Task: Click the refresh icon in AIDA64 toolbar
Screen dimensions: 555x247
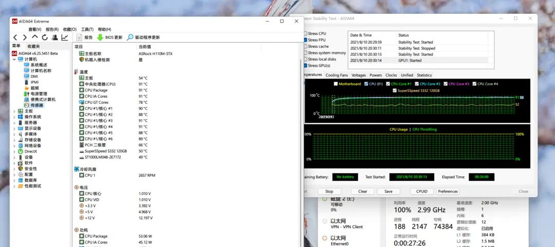Action: click(x=45, y=37)
